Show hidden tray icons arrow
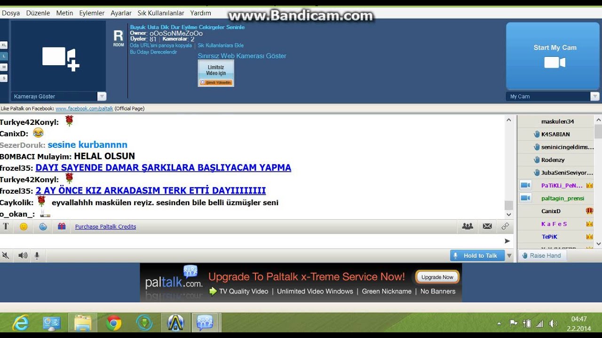 pos(499,324)
